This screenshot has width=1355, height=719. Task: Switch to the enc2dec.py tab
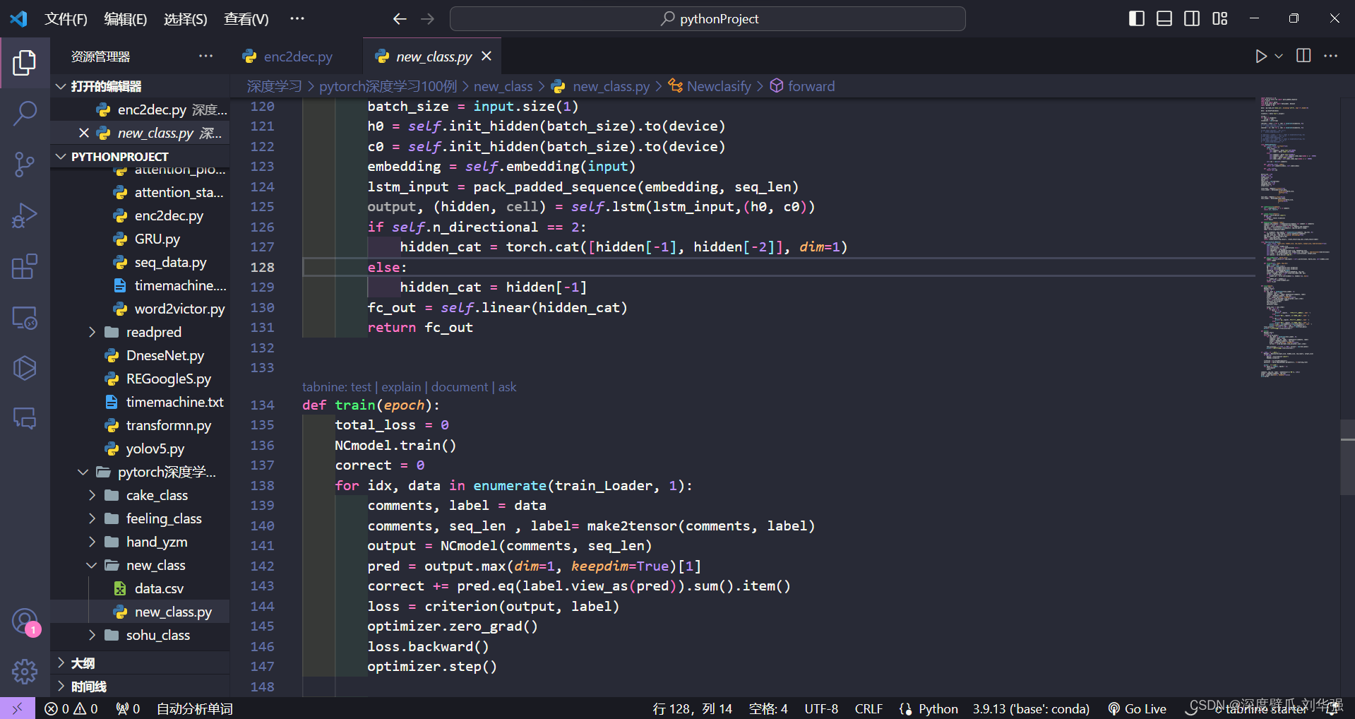coord(297,56)
